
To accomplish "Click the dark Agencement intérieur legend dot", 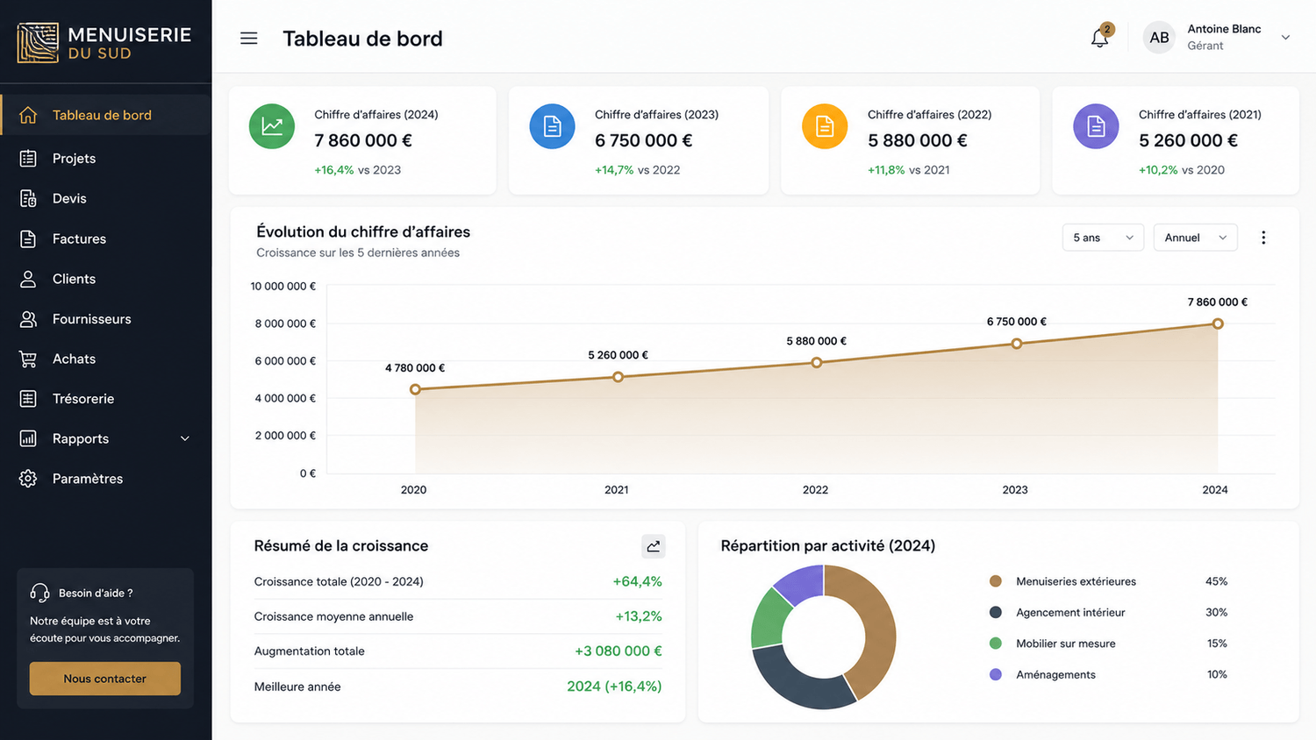I will [995, 612].
